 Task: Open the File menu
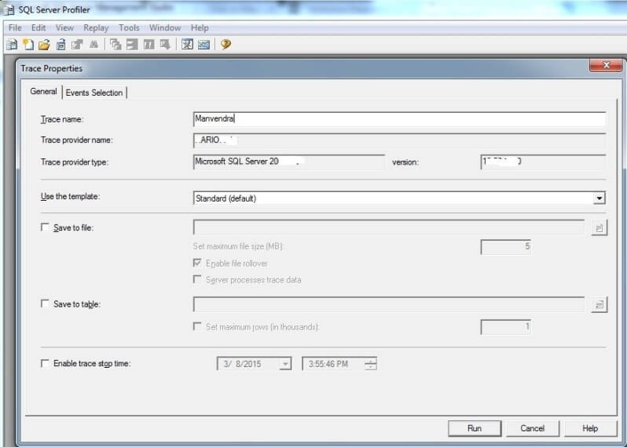click(x=15, y=28)
